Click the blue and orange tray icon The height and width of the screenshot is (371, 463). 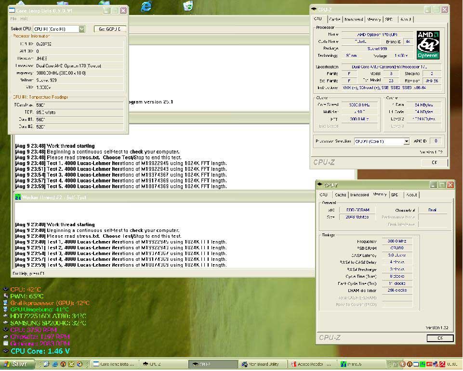point(436,364)
